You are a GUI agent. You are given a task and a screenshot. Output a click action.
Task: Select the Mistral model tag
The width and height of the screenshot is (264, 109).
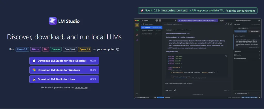pos(36,49)
